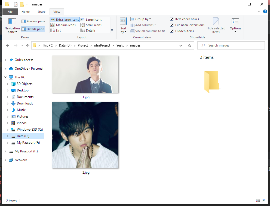Click Yeats in the address path

click(120, 45)
